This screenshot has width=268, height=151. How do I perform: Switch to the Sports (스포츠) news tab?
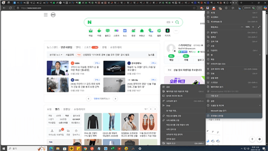click(88, 47)
